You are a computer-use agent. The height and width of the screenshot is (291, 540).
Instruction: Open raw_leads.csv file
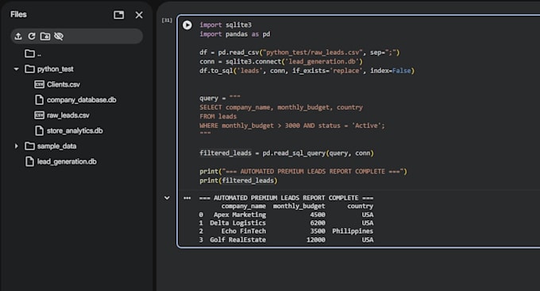(67, 115)
